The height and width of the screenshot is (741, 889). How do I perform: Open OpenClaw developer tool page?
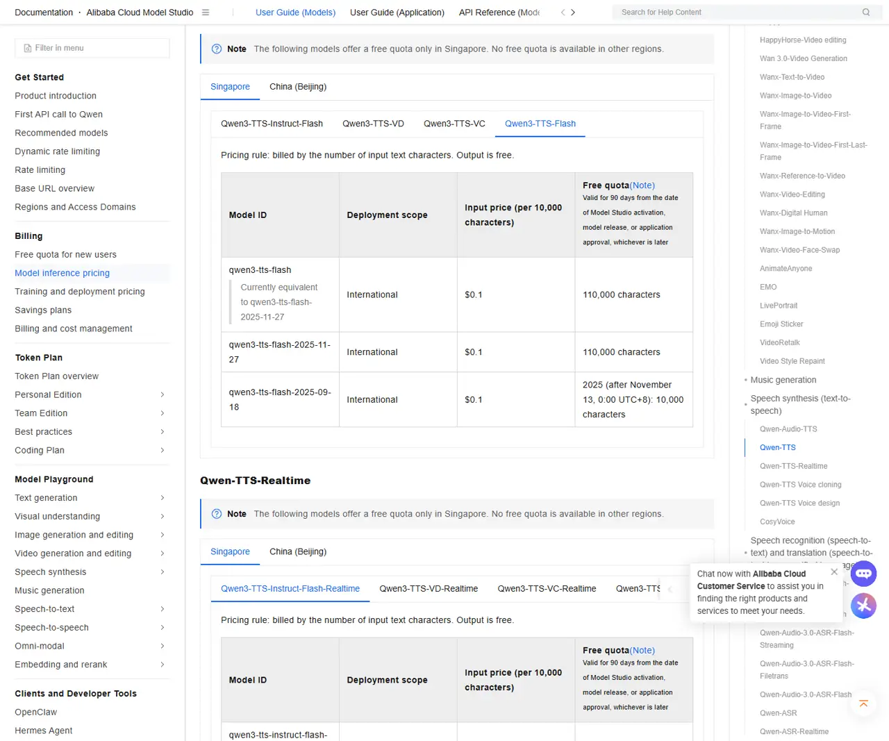35,713
